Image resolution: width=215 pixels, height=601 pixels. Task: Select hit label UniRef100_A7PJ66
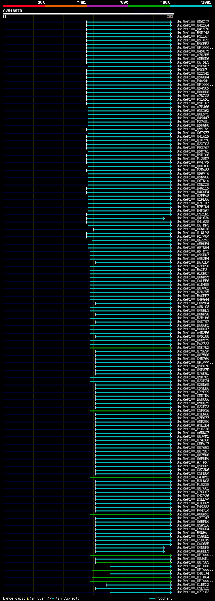tap(193, 107)
